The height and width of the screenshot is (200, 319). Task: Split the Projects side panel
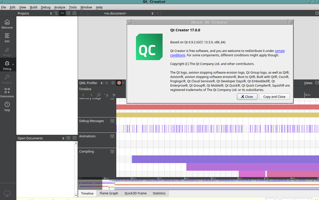[x=68, y=13]
